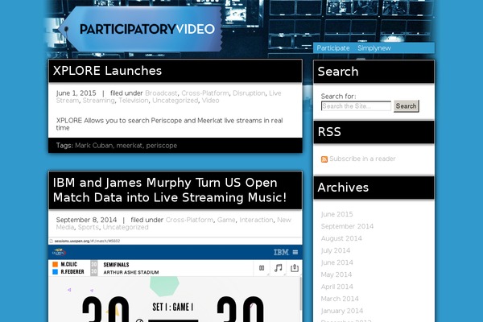
Task: Click the Sports category link
Action: tap(88, 227)
